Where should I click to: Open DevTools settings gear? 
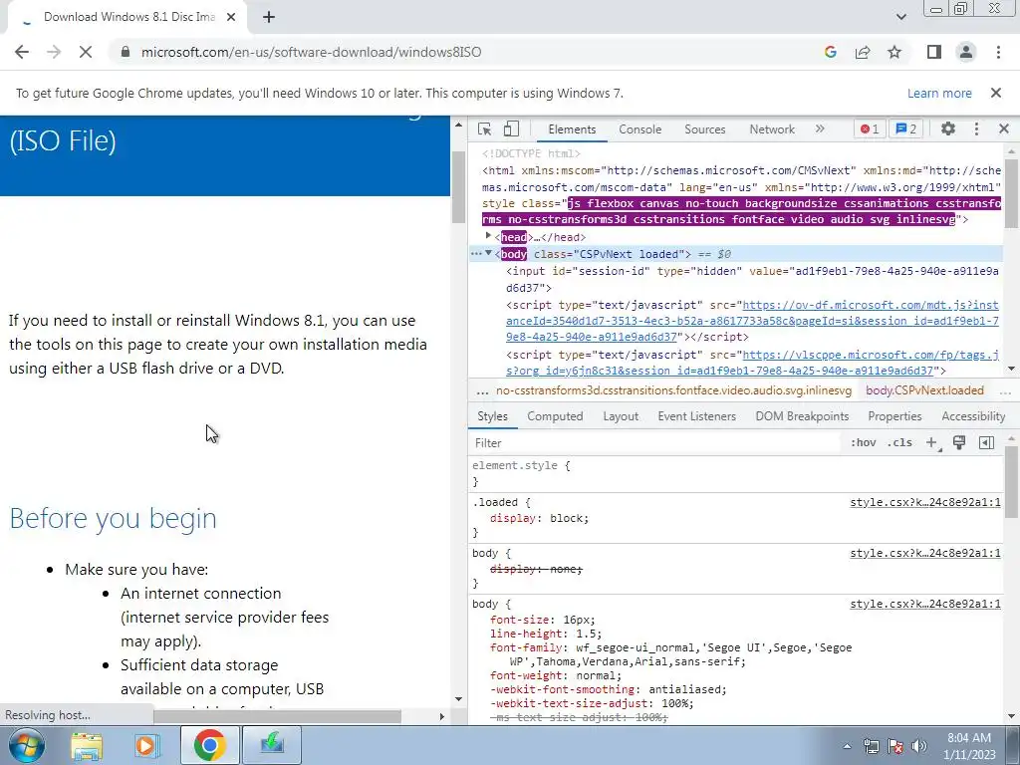click(948, 128)
